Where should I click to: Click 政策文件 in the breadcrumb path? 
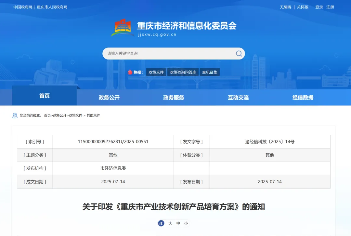click(75, 115)
